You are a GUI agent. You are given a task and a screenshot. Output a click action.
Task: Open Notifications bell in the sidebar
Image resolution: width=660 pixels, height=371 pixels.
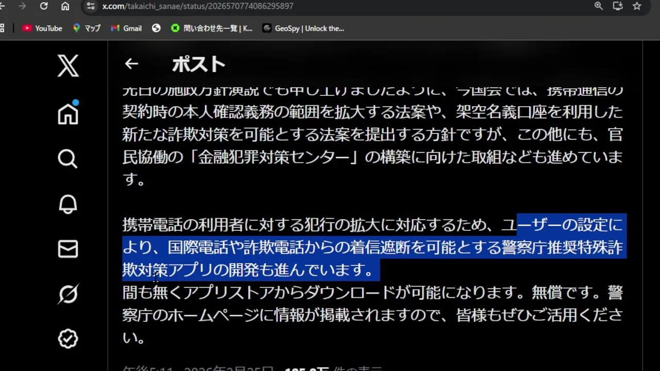(x=68, y=204)
